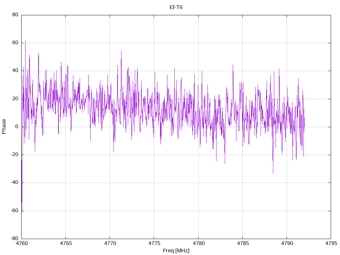Click the x-axis tick label 4795
This screenshot has height=255, width=340.
pyautogui.click(x=331, y=243)
